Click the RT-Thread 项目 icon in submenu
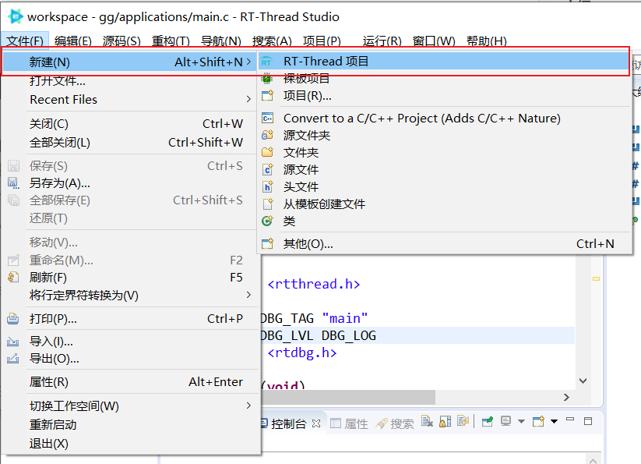The image size is (641, 464). coord(266,62)
